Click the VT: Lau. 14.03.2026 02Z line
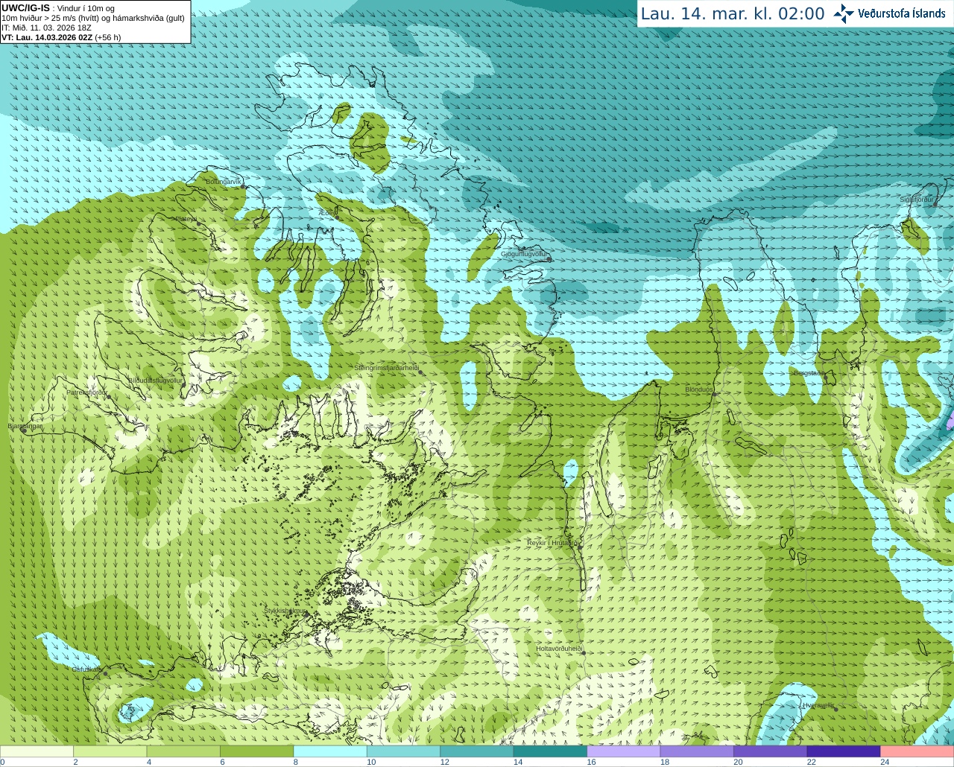The image size is (954, 767). point(61,37)
